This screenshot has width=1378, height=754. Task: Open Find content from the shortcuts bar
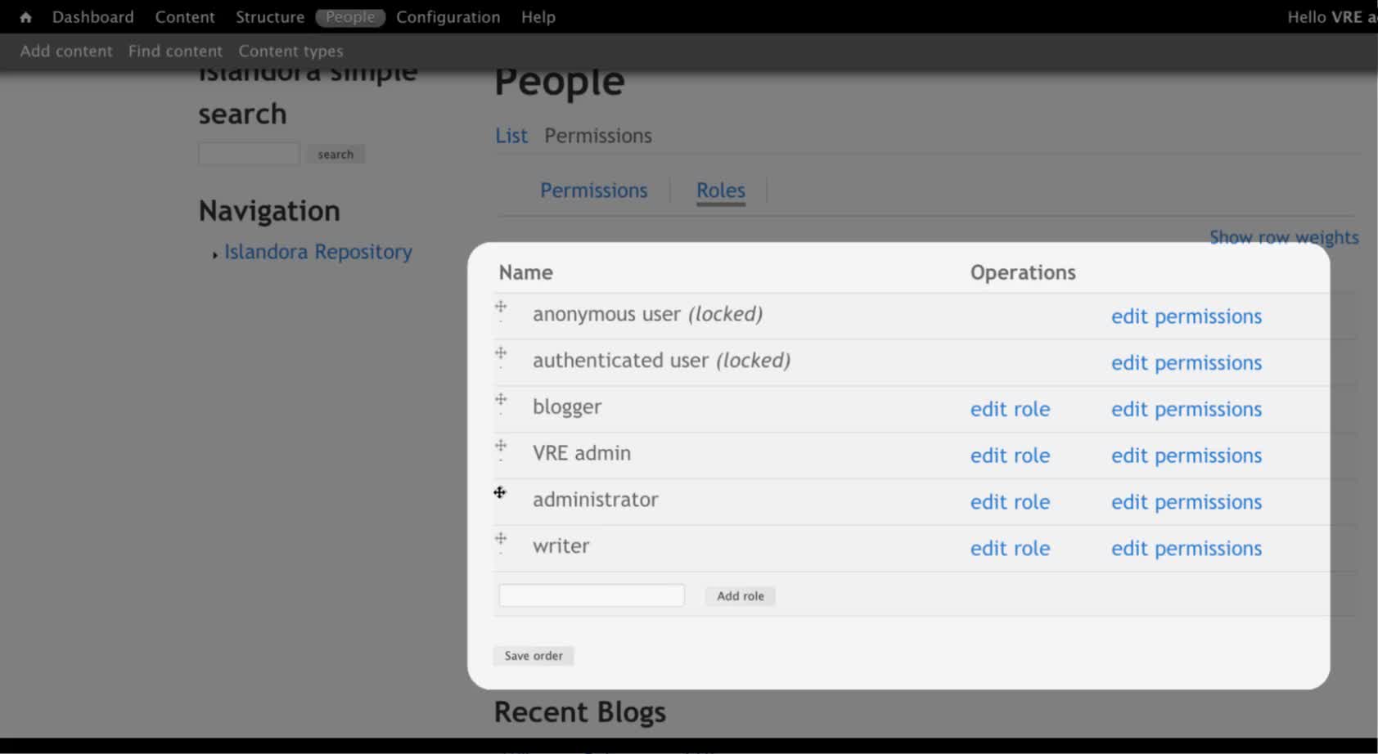click(x=174, y=51)
